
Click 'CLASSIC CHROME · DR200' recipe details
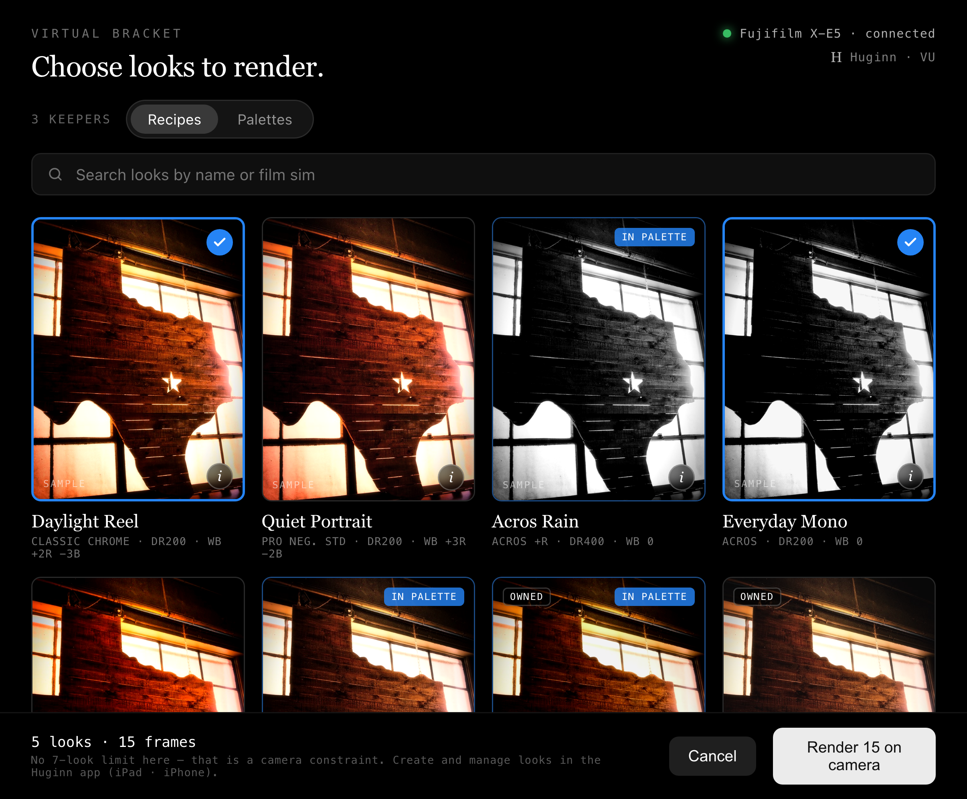(x=127, y=547)
